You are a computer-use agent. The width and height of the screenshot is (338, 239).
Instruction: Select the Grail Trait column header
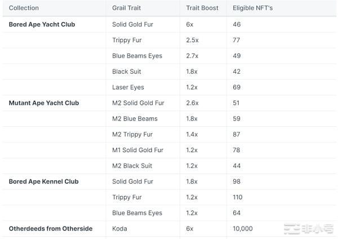coord(126,8)
